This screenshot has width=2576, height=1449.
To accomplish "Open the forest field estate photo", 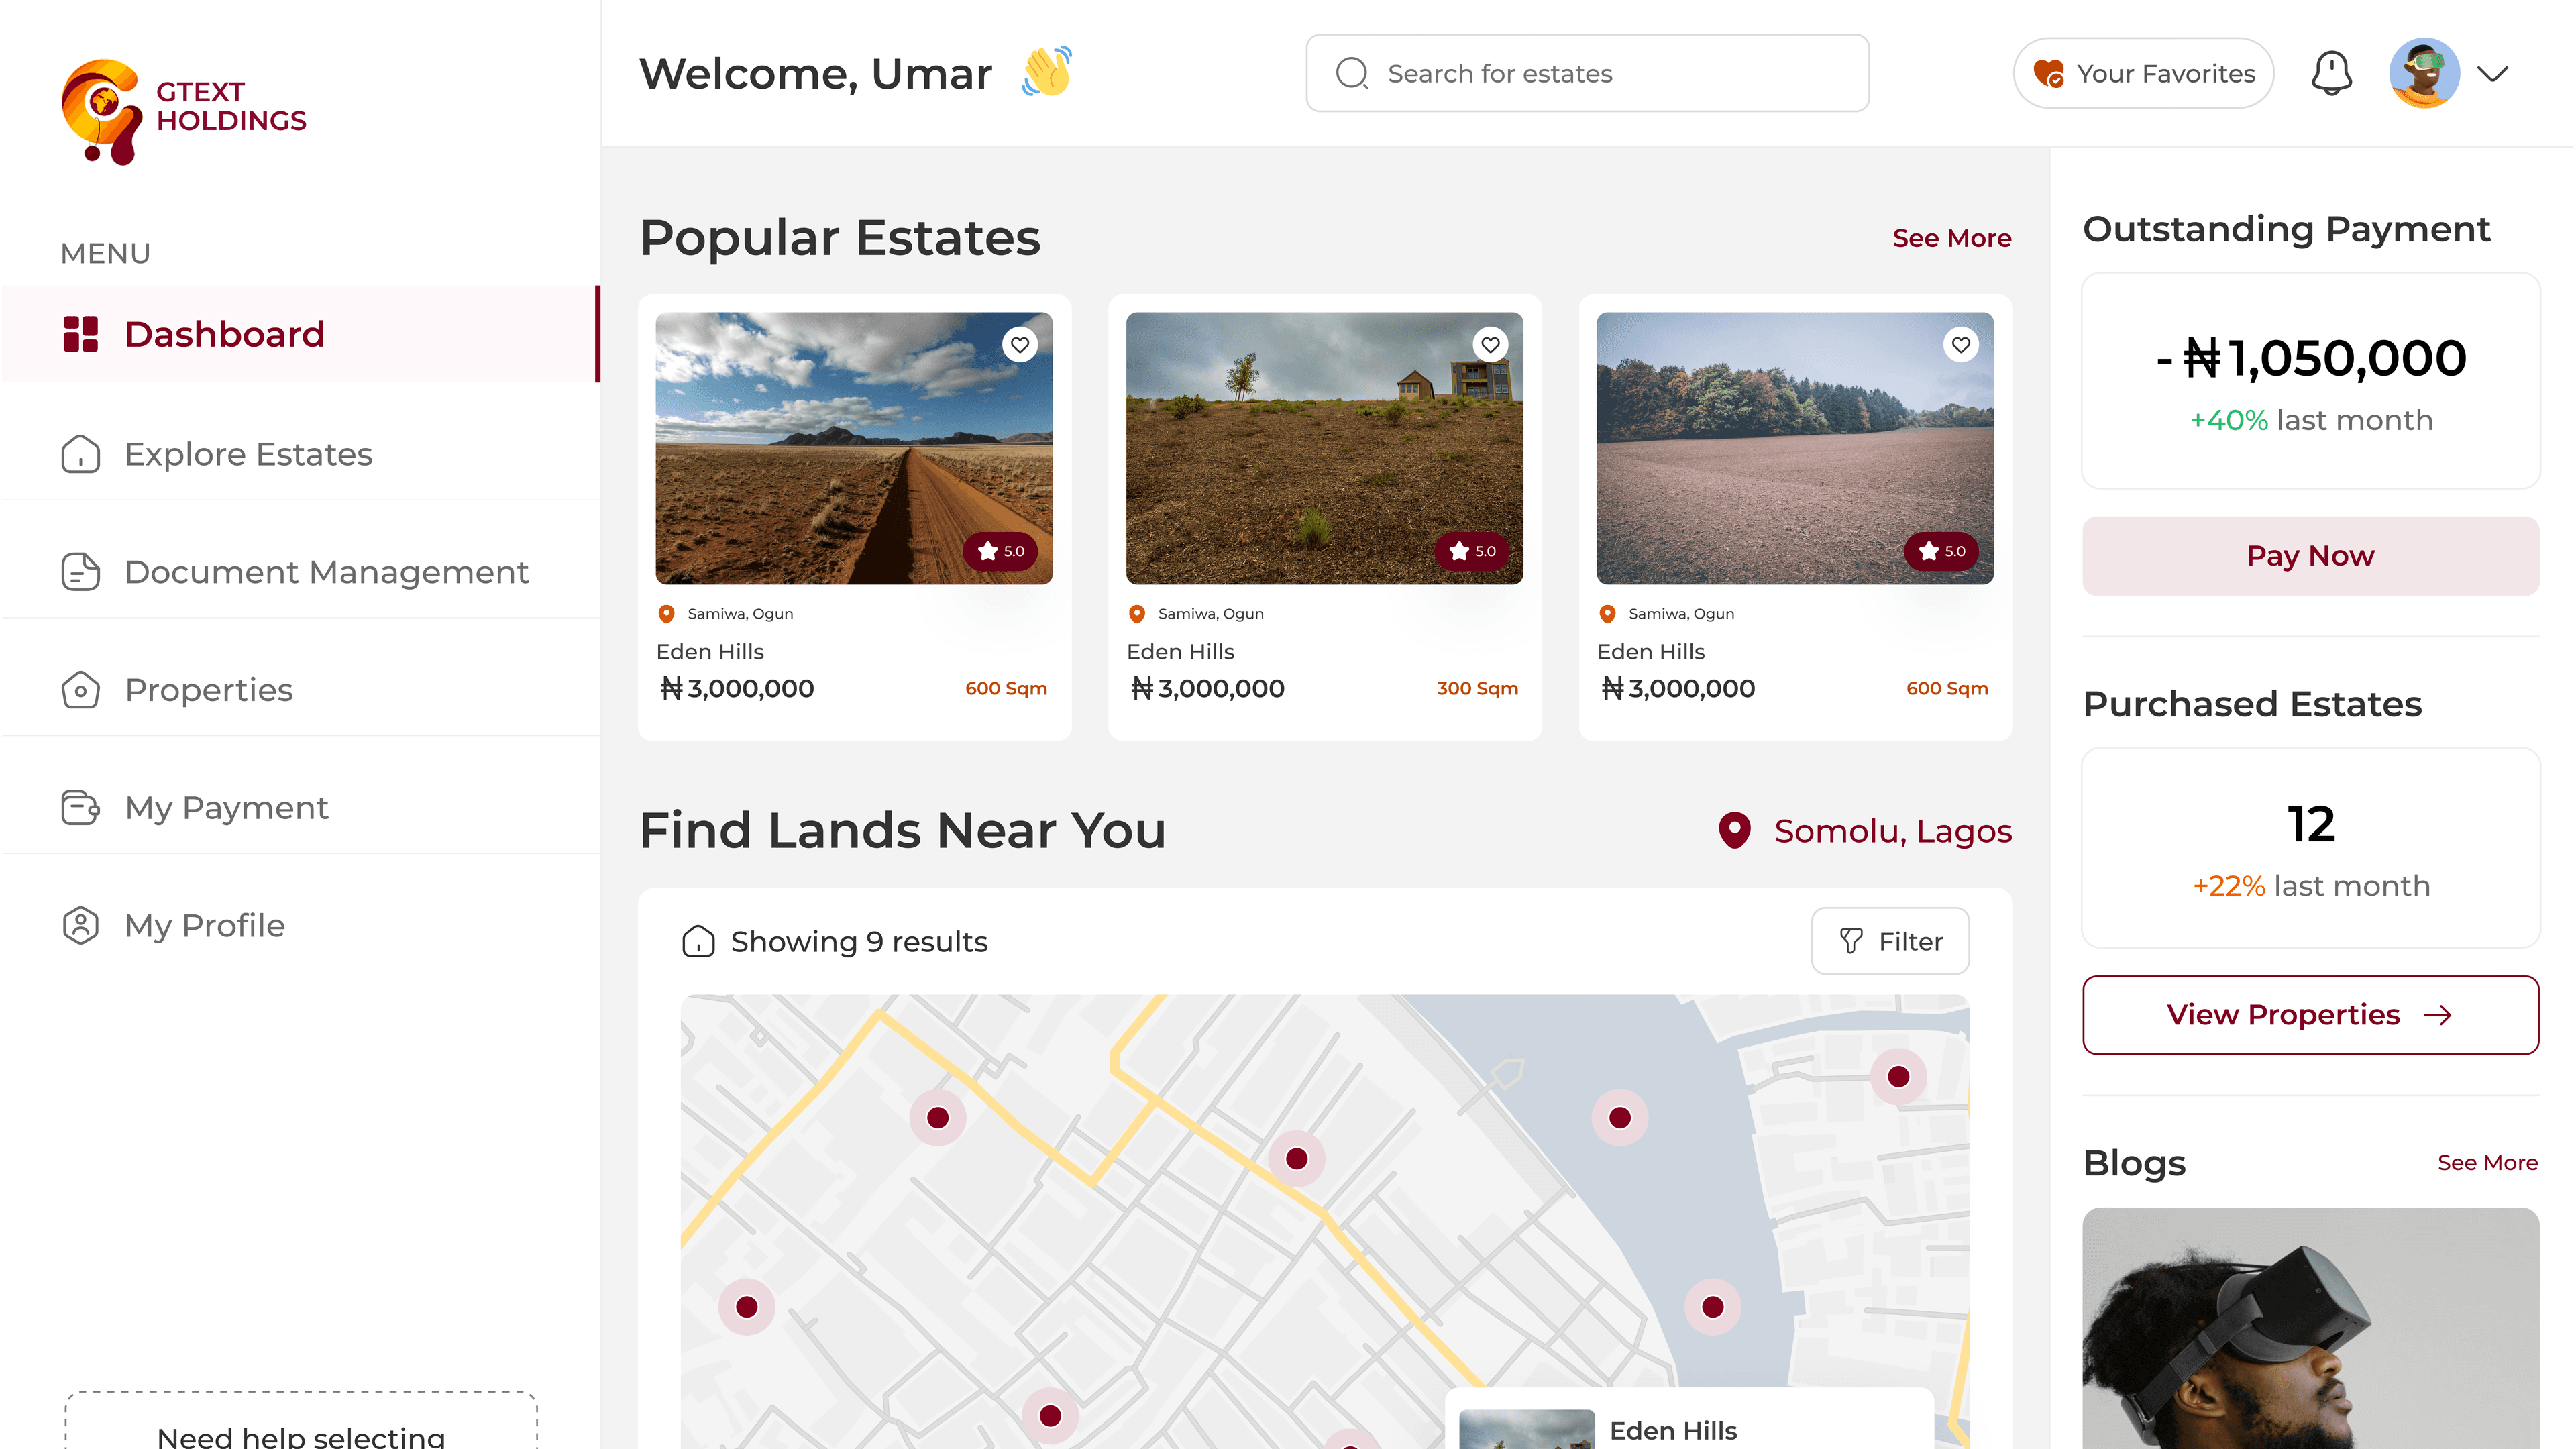I will [x=1795, y=448].
